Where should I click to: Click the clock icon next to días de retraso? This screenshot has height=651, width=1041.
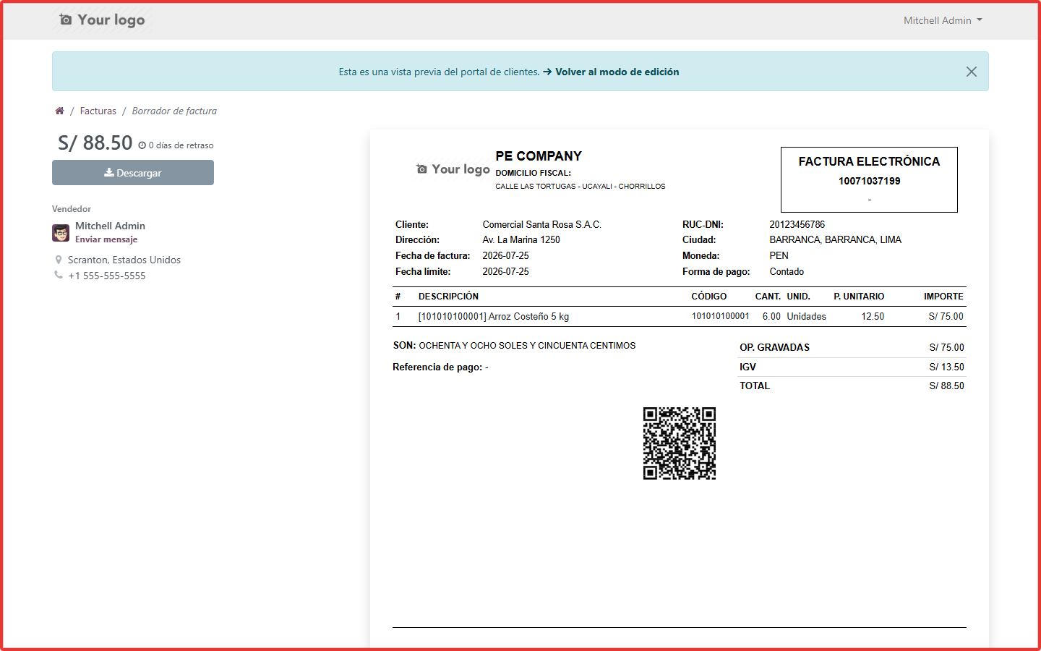tap(142, 145)
